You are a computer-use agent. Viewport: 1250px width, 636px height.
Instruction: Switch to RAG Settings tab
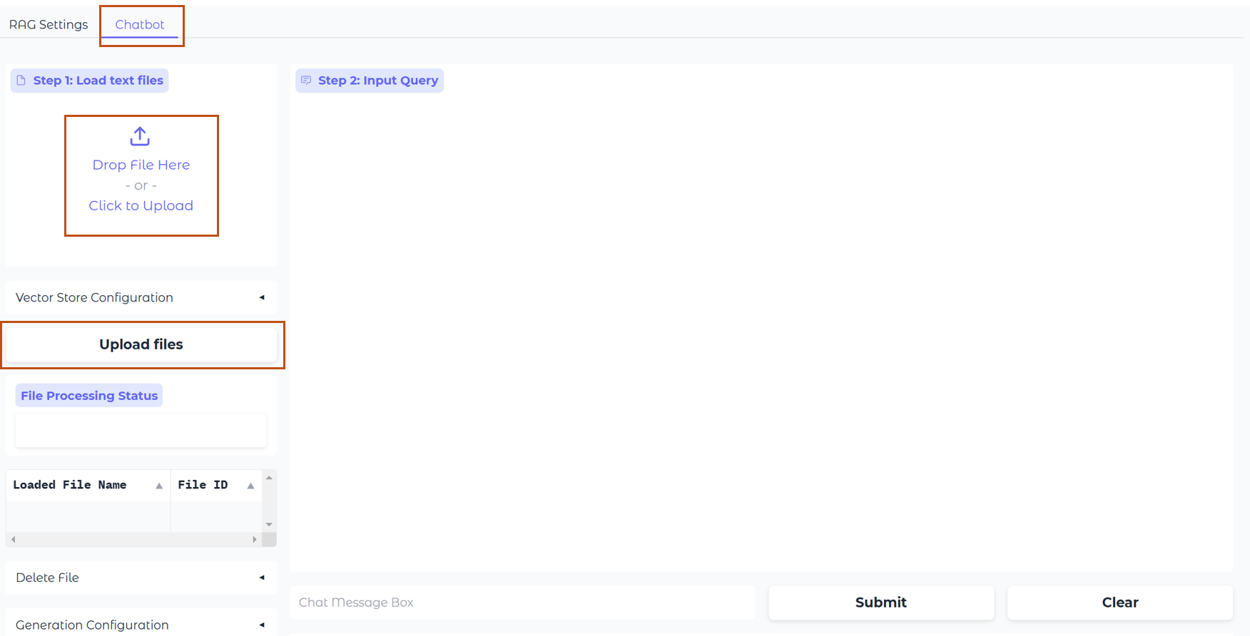pos(49,24)
